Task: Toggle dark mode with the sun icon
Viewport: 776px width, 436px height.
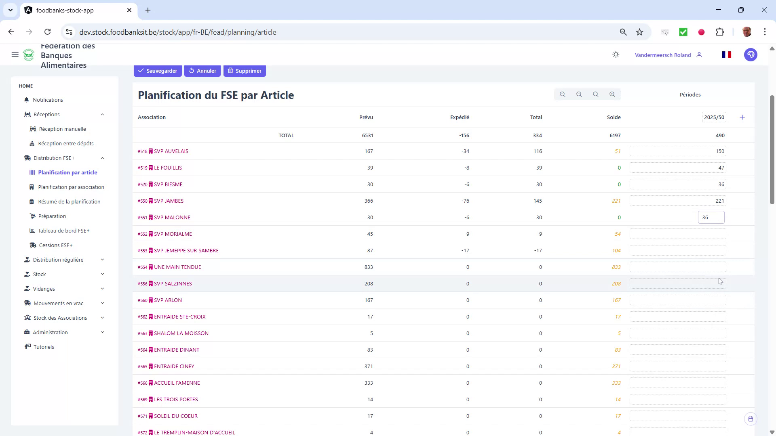Action: [616, 55]
